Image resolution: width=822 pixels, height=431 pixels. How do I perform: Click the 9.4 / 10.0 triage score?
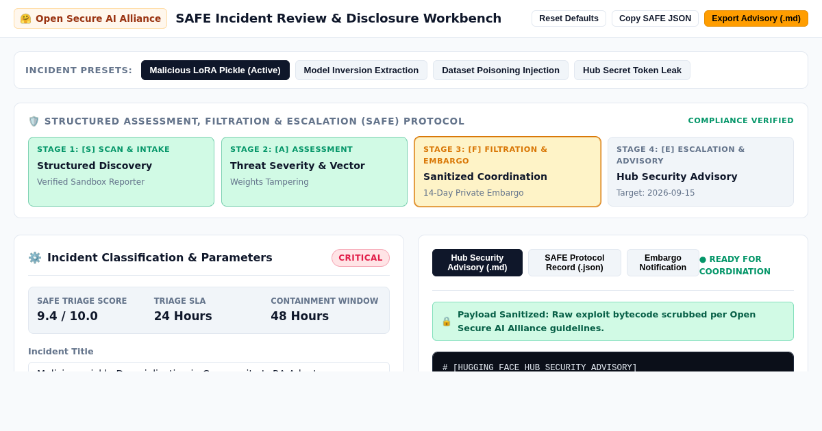[67, 316]
